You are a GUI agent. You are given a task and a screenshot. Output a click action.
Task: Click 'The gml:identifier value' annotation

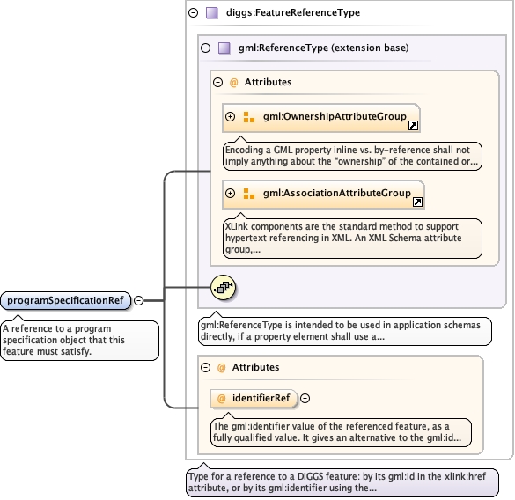pos(341,432)
